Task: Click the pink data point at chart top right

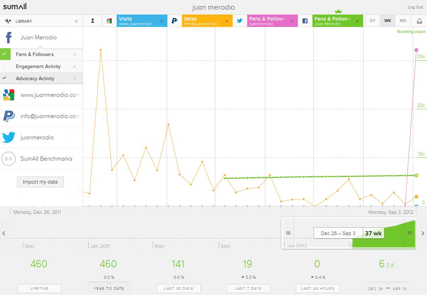Action: coord(416,50)
